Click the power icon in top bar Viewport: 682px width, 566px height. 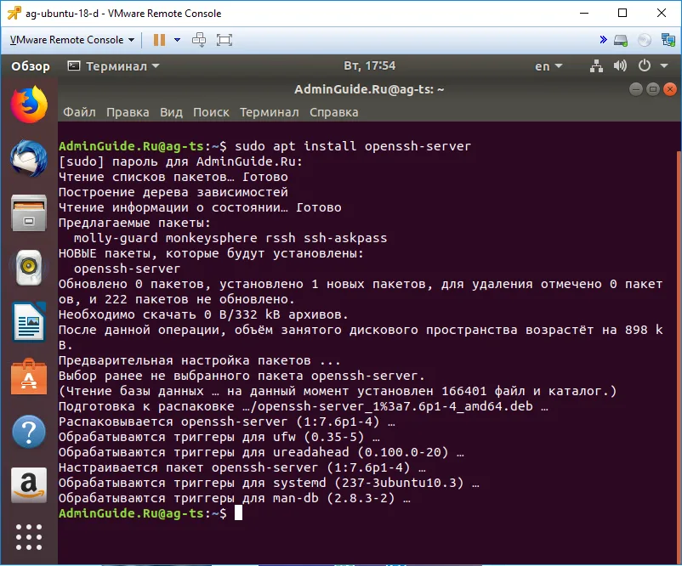pos(645,65)
